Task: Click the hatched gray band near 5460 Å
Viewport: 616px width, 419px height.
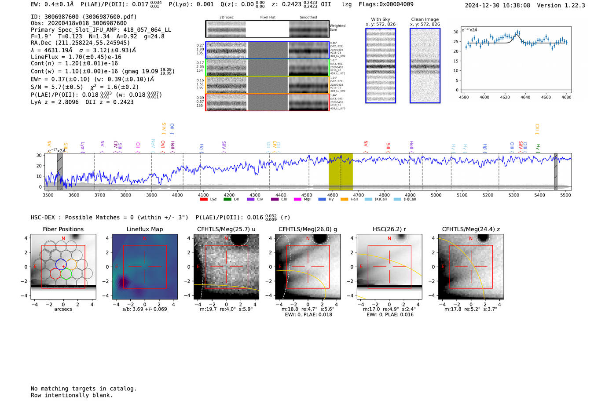Action: 556,171
